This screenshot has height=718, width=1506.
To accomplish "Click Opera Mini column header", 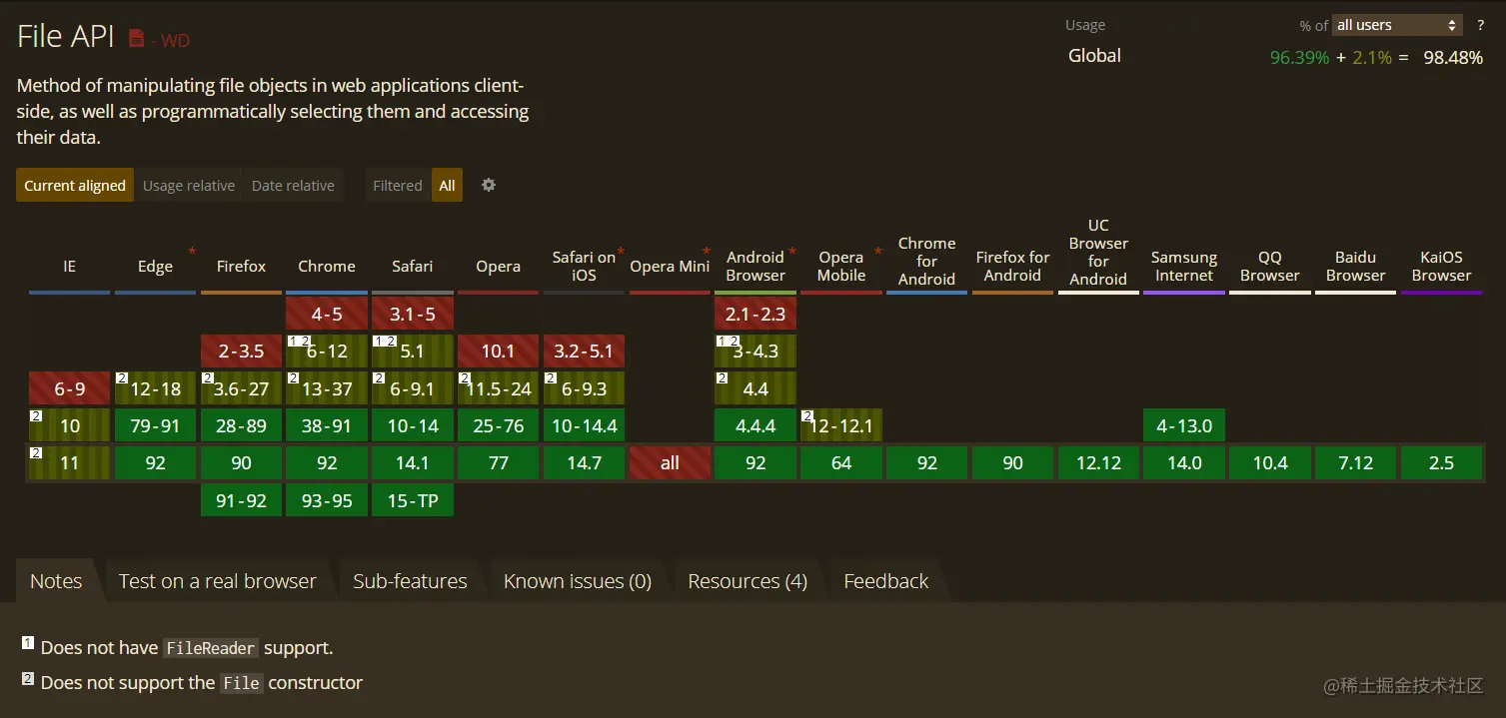I will (670, 267).
